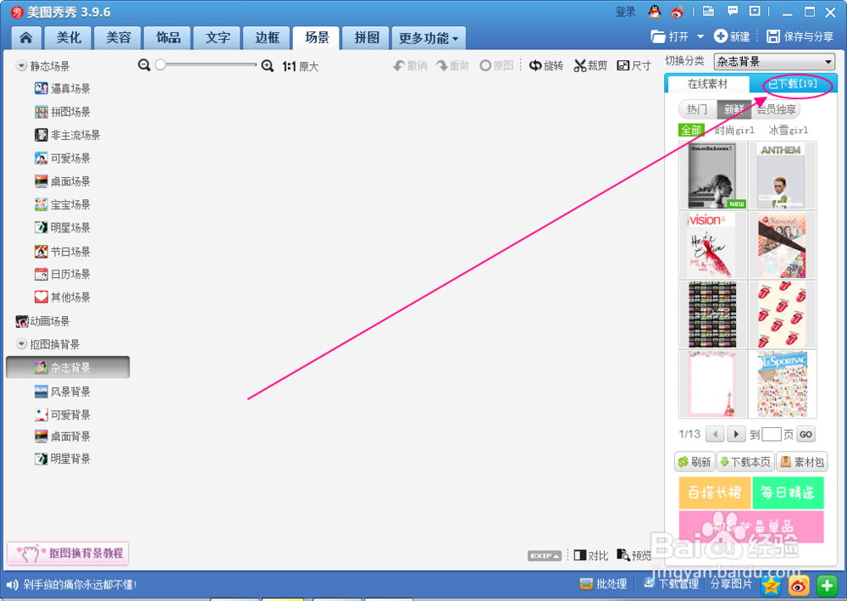This screenshot has height=601, width=847.
Task: Click the feedback chat bubble icon
Action: pyautogui.click(x=733, y=11)
